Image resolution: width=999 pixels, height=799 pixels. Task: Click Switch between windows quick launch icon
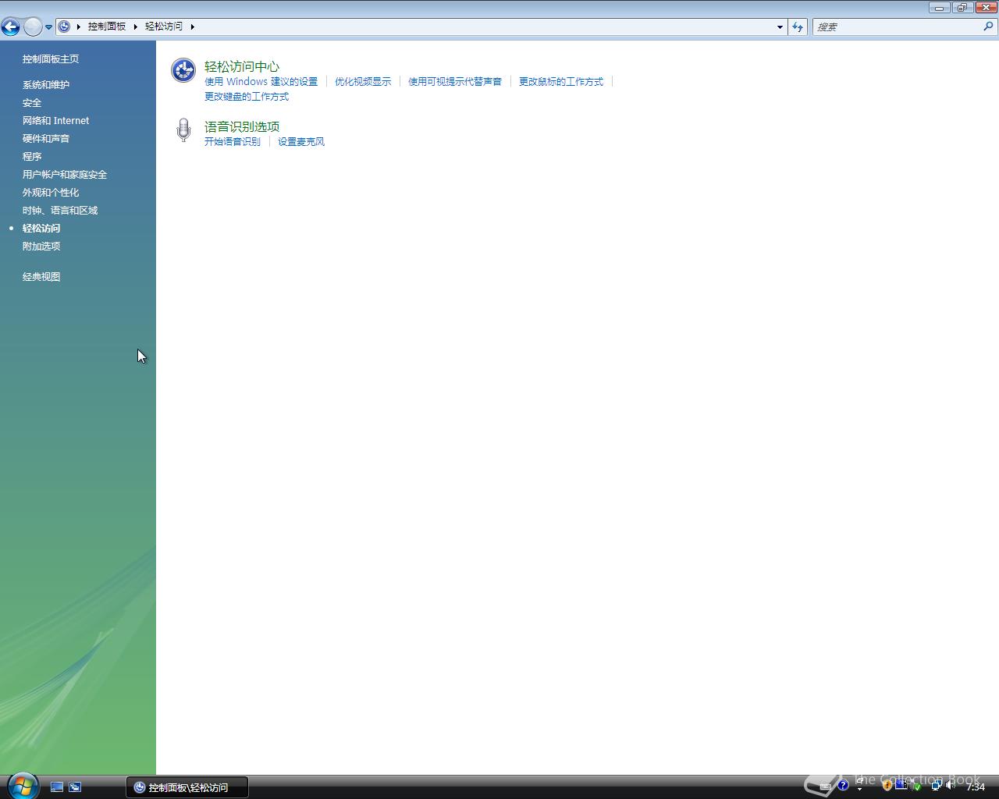75,787
